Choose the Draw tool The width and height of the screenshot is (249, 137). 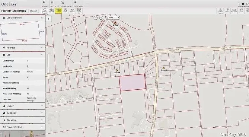click(x=241, y=11)
